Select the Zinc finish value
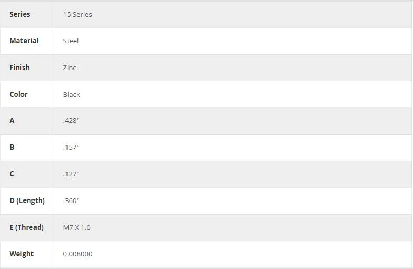Screen dimensions: 413x269 (70, 68)
